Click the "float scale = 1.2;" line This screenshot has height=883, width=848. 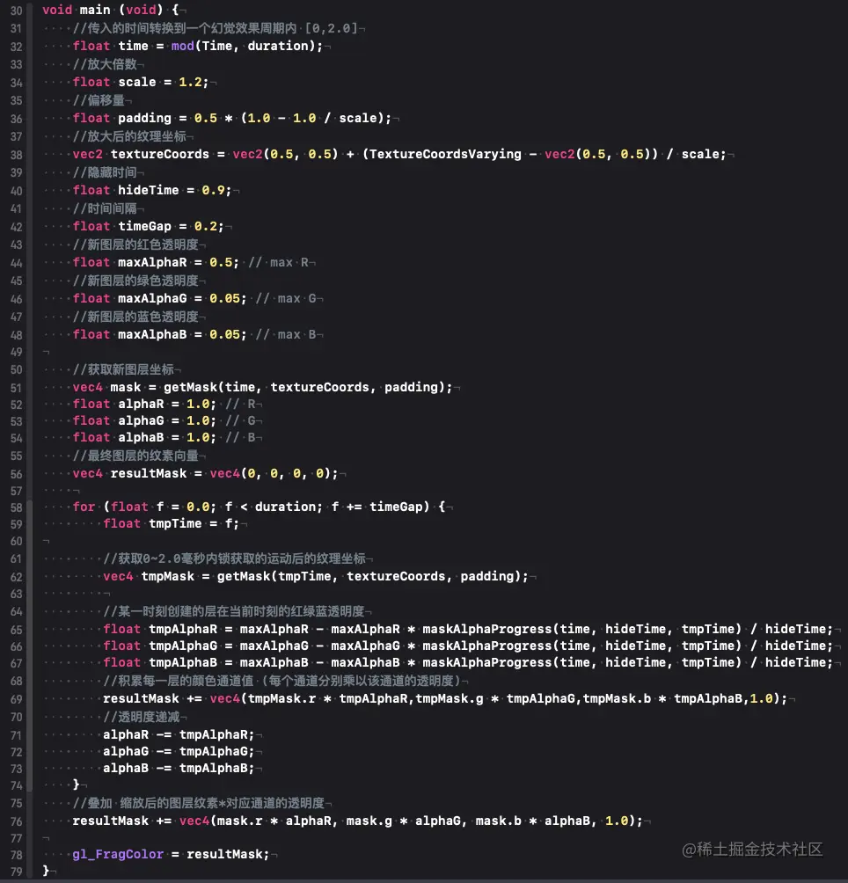141,82
